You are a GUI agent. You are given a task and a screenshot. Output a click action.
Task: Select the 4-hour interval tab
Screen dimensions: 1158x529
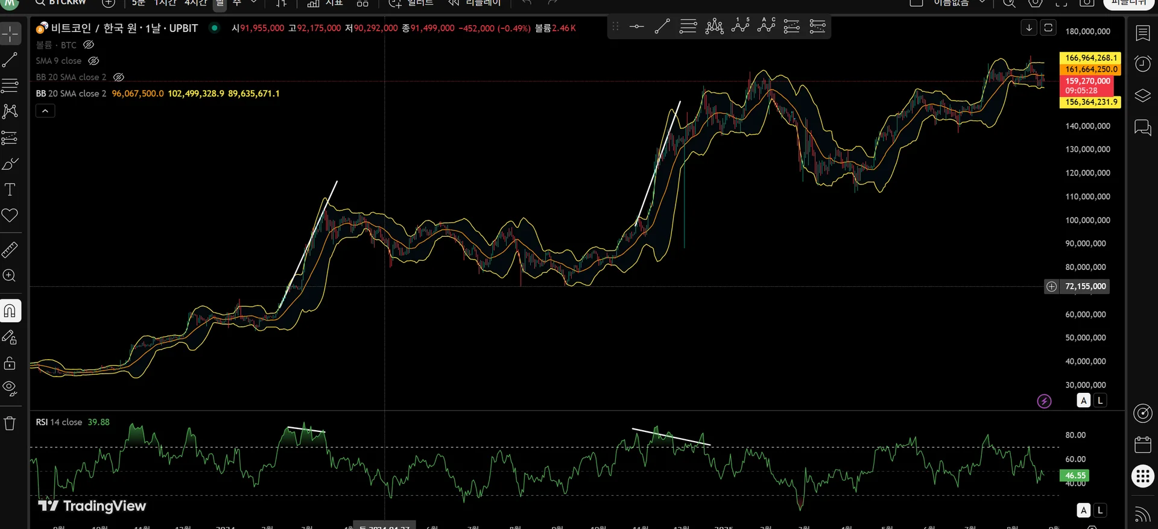[x=196, y=3]
